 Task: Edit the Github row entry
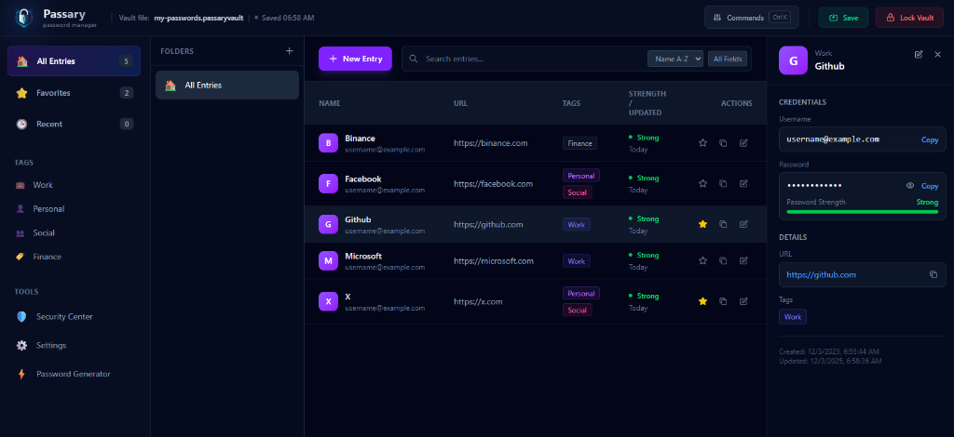(x=743, y=224)
